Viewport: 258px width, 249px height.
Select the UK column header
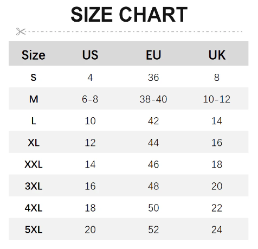(x=217, y=55)
